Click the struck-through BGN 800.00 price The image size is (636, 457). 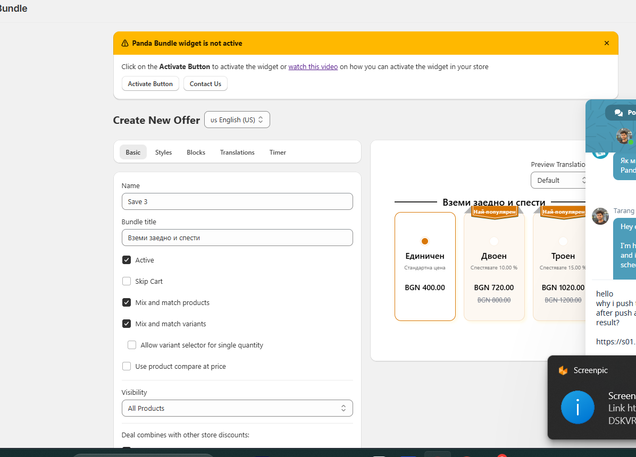pyautogui.click(x=493, y=300)
